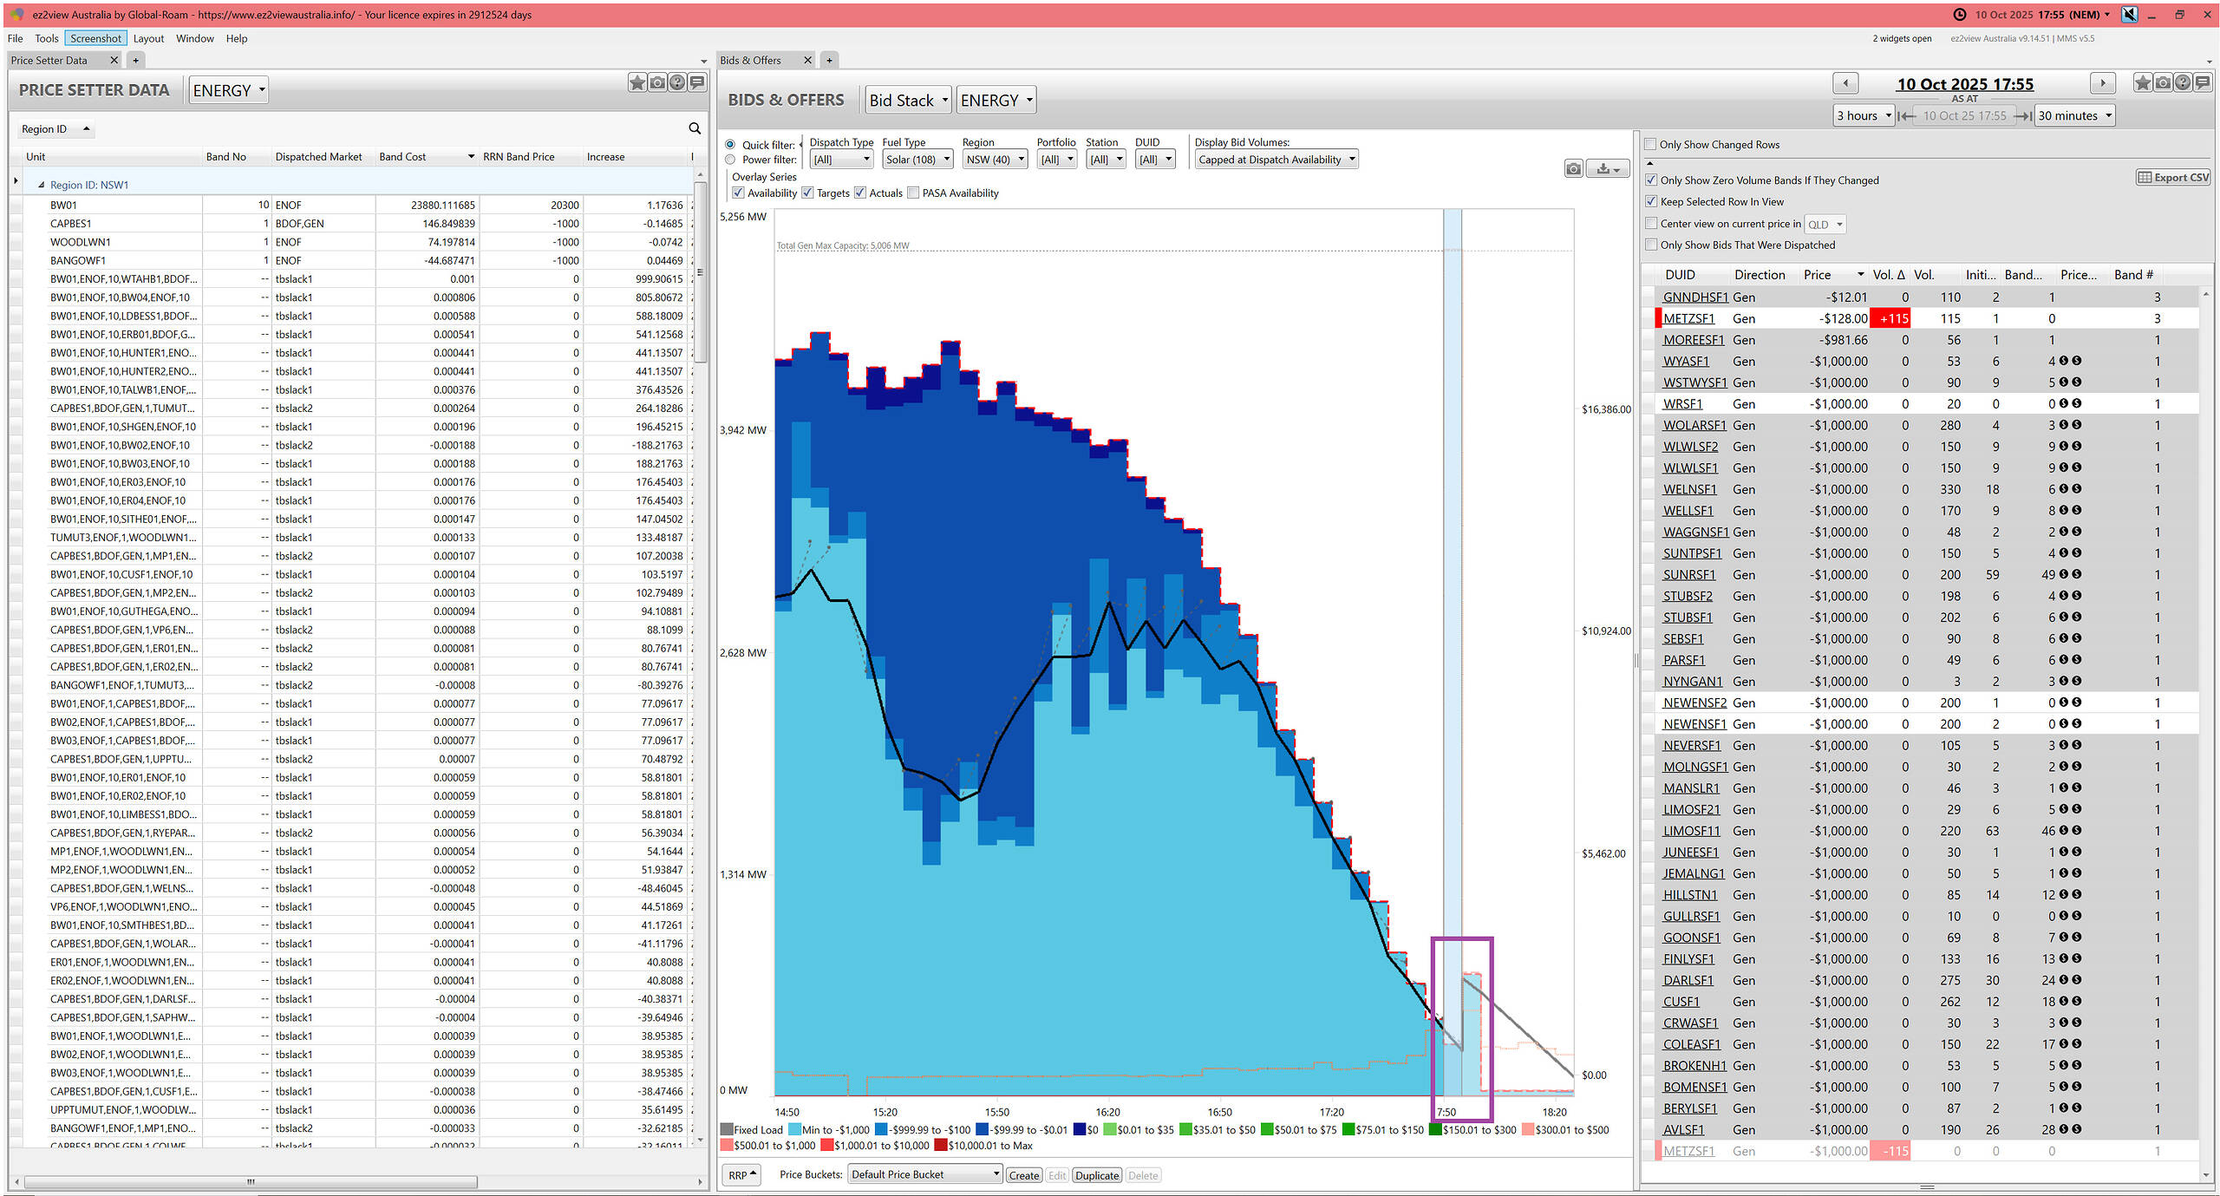The height and width of the screenshot is (1196, 2220).
Task: Click comment bubble icon in Price Setter panel
Action: (x=697, y=82)
